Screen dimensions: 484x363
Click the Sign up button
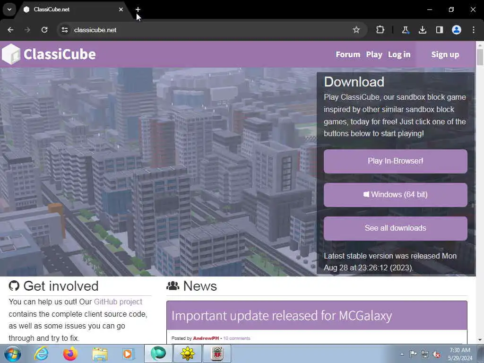[x=445, y=55]
